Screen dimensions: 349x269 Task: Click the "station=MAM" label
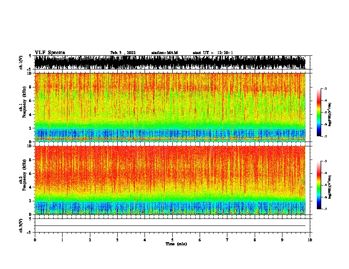pos(164,53)
